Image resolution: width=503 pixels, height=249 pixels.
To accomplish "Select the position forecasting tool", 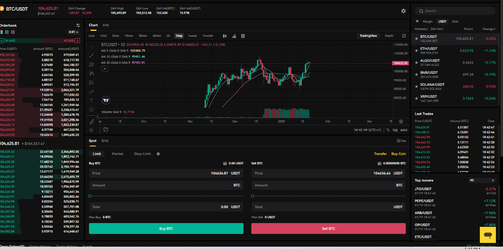I will [92, 83].
